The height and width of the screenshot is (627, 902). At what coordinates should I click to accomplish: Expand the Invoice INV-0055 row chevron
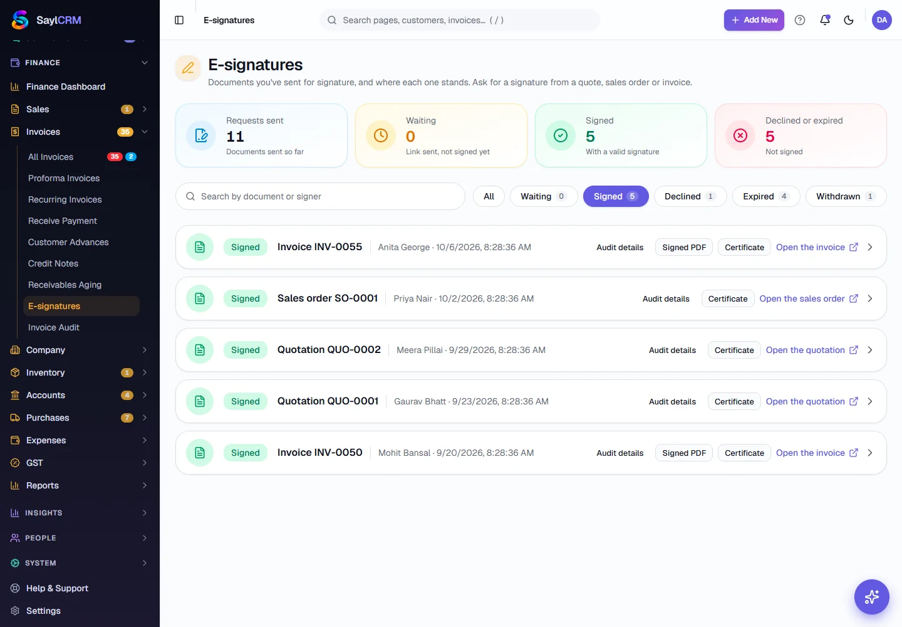click(870, 247)
